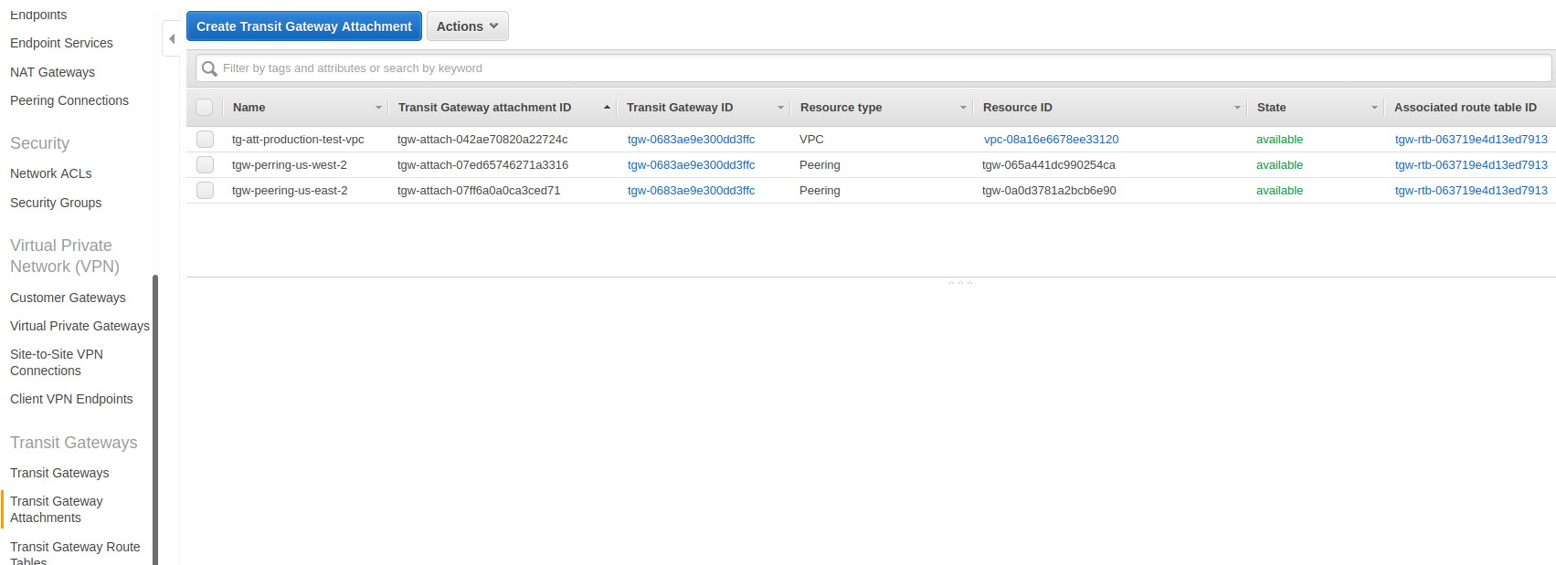Open Transit Gateways in sidebar
Viewport: 1556px width, 565px height.
click(x=59, y=473)
